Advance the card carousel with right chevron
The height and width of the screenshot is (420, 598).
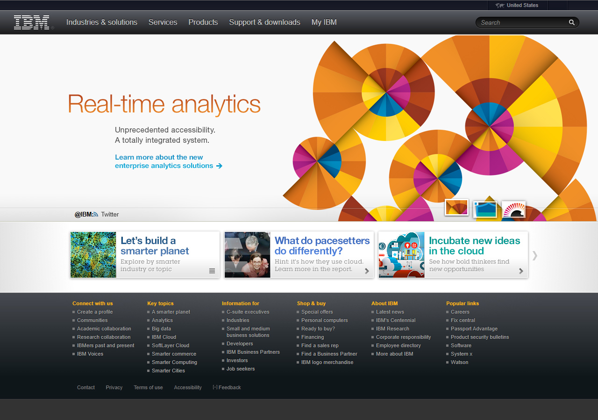[x=535, y=255]
